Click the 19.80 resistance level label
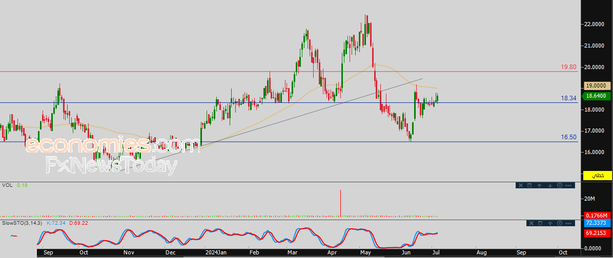This screenshot has height=258, width=613. 568,67
